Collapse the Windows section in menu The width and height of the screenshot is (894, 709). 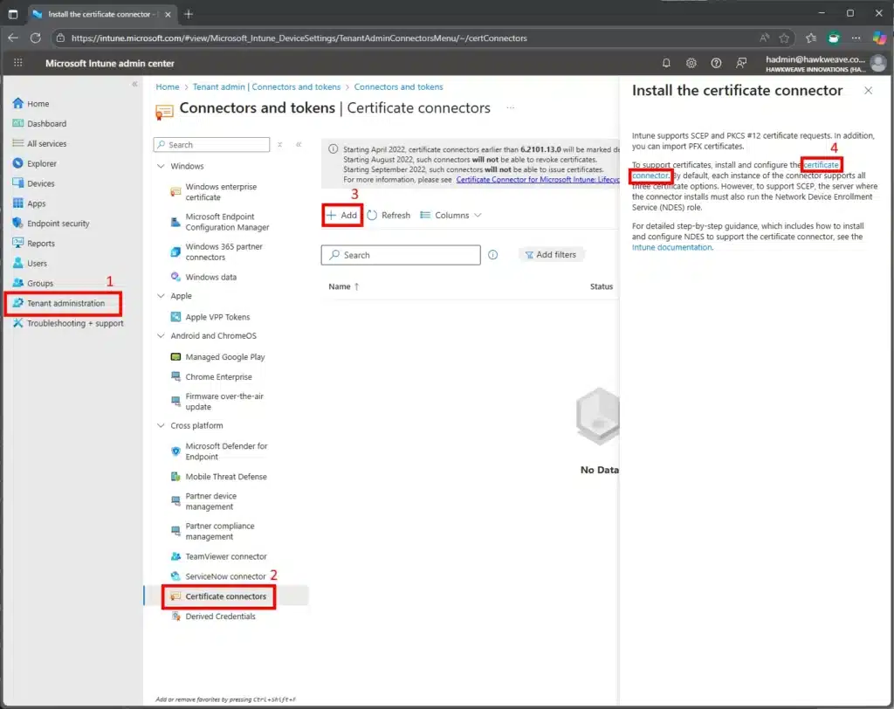tap(161, 166)
